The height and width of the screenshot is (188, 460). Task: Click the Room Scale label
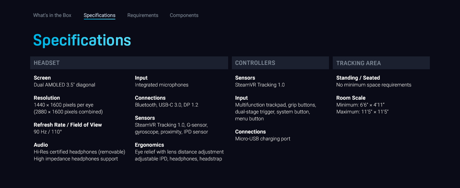point(351,98)
